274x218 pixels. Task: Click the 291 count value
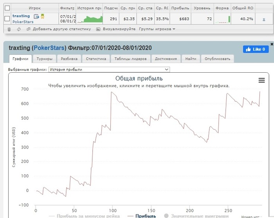click(x=114, y=19)
